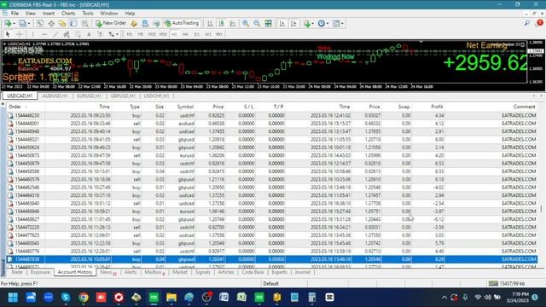Toggle the AutoTrading button
The height and width of the screenshot is (307, 546).
182,23
